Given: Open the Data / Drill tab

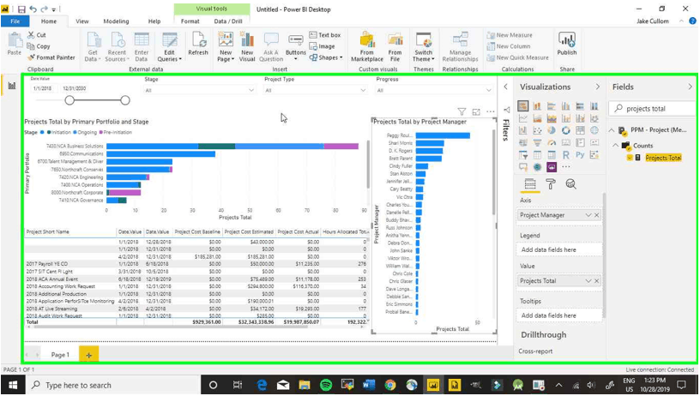Looking at the screenshot, I should pyautogui.click(x=228, y=21).
